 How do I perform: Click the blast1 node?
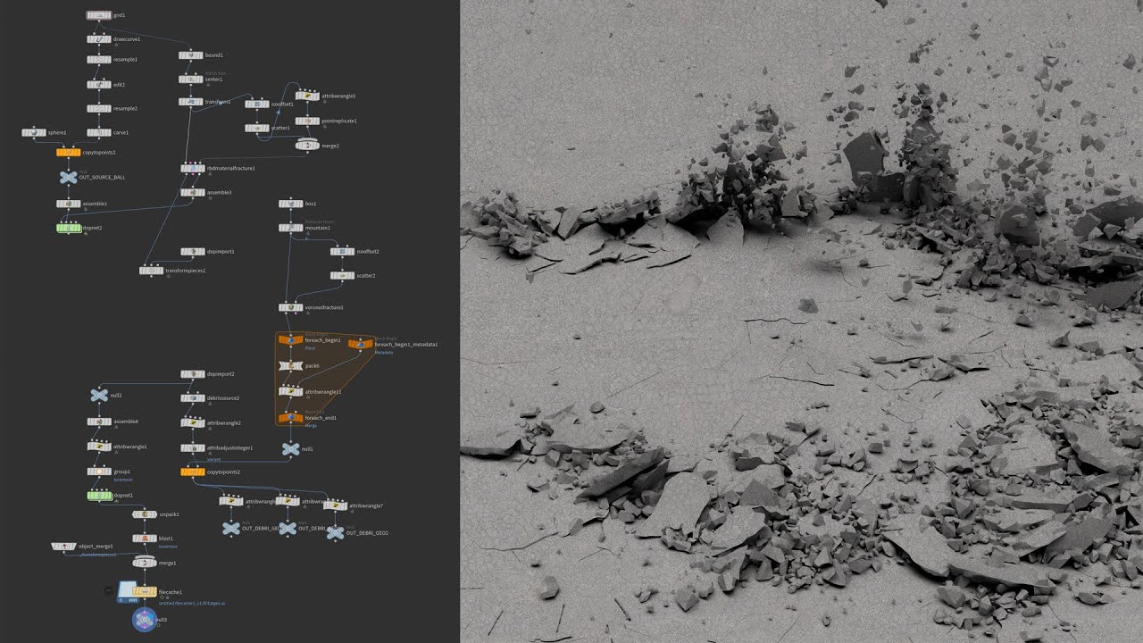pos(145,539)
